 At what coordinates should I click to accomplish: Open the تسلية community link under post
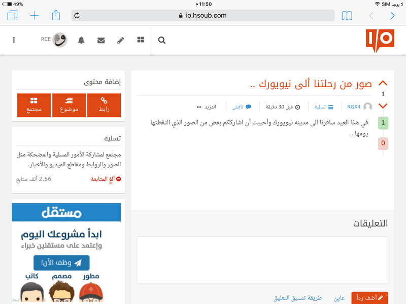pos(324,107)
